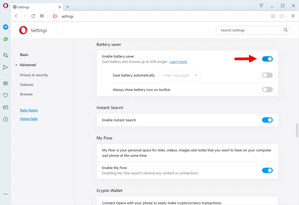
Task: Turn off Enable battery saver toggle
Action: (267, 59)
